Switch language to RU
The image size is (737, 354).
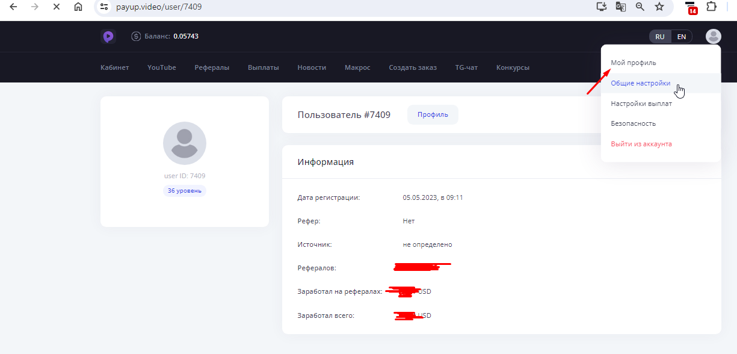point(660,37)
